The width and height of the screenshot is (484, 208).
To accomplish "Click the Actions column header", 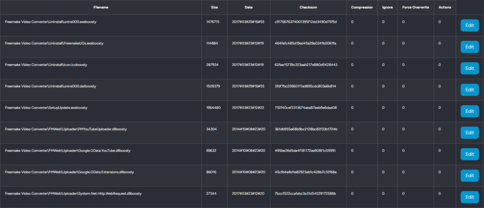I will 445,8.
